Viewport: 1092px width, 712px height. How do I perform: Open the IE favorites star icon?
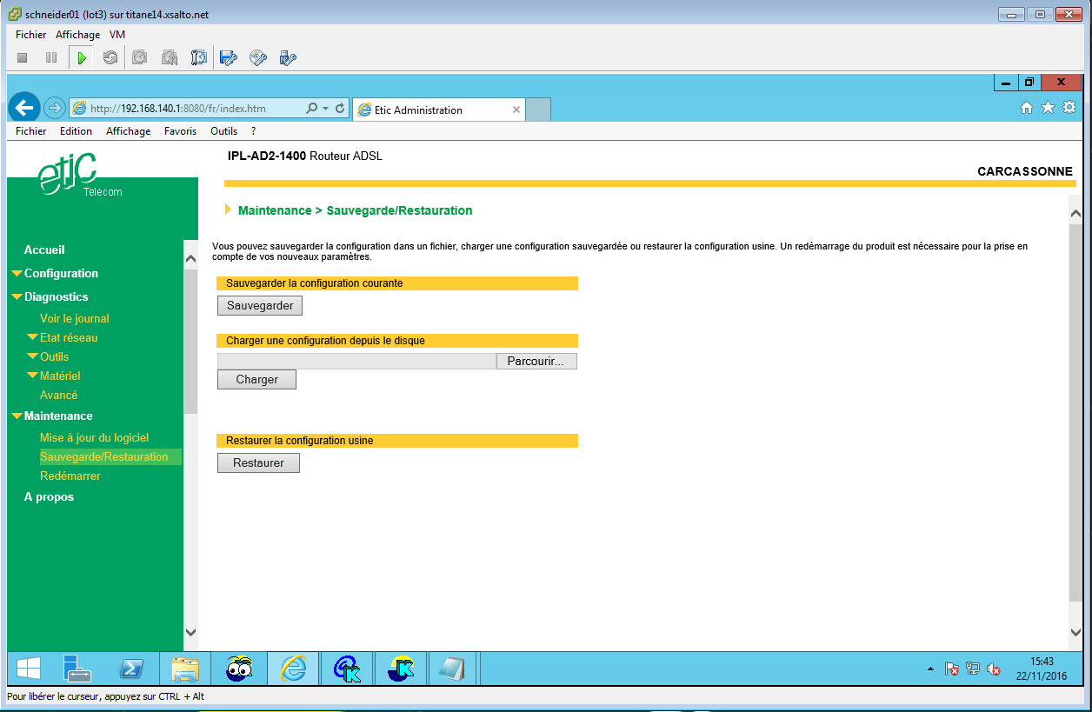click(x=1048, y=108)
